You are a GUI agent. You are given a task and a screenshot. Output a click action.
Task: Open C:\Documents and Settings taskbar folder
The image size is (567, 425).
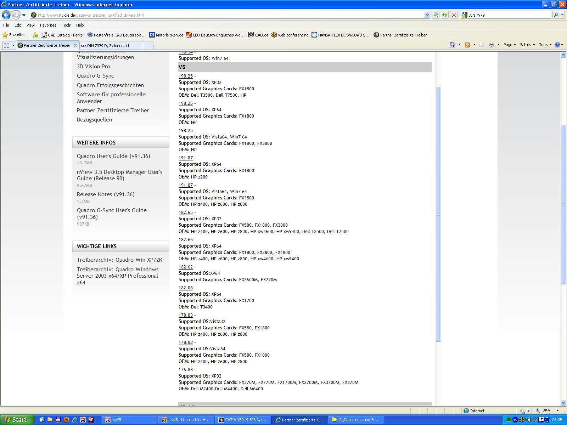pyautogui.click(x=357, y=420)
